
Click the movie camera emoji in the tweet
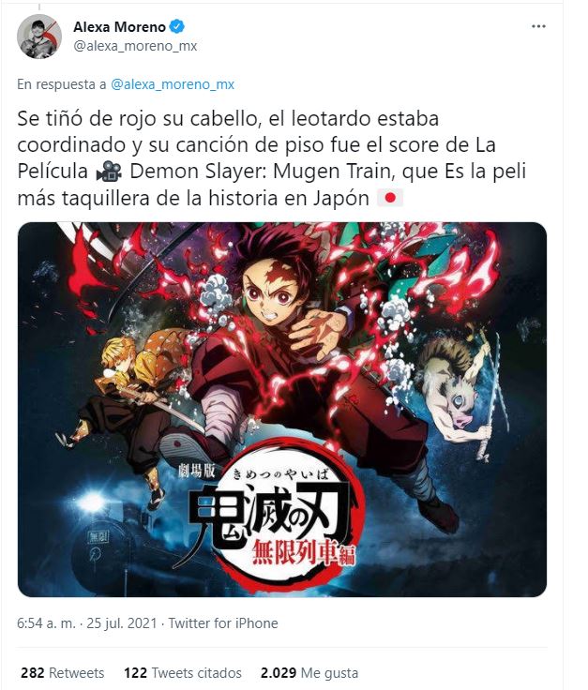click(x=109, y=172)
